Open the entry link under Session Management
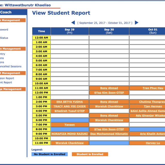The image size is (165, 165). tap(2, 54)
